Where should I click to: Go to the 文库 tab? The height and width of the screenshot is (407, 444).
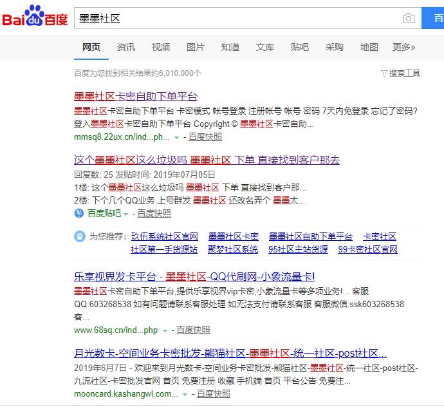[x=265, y=47]
